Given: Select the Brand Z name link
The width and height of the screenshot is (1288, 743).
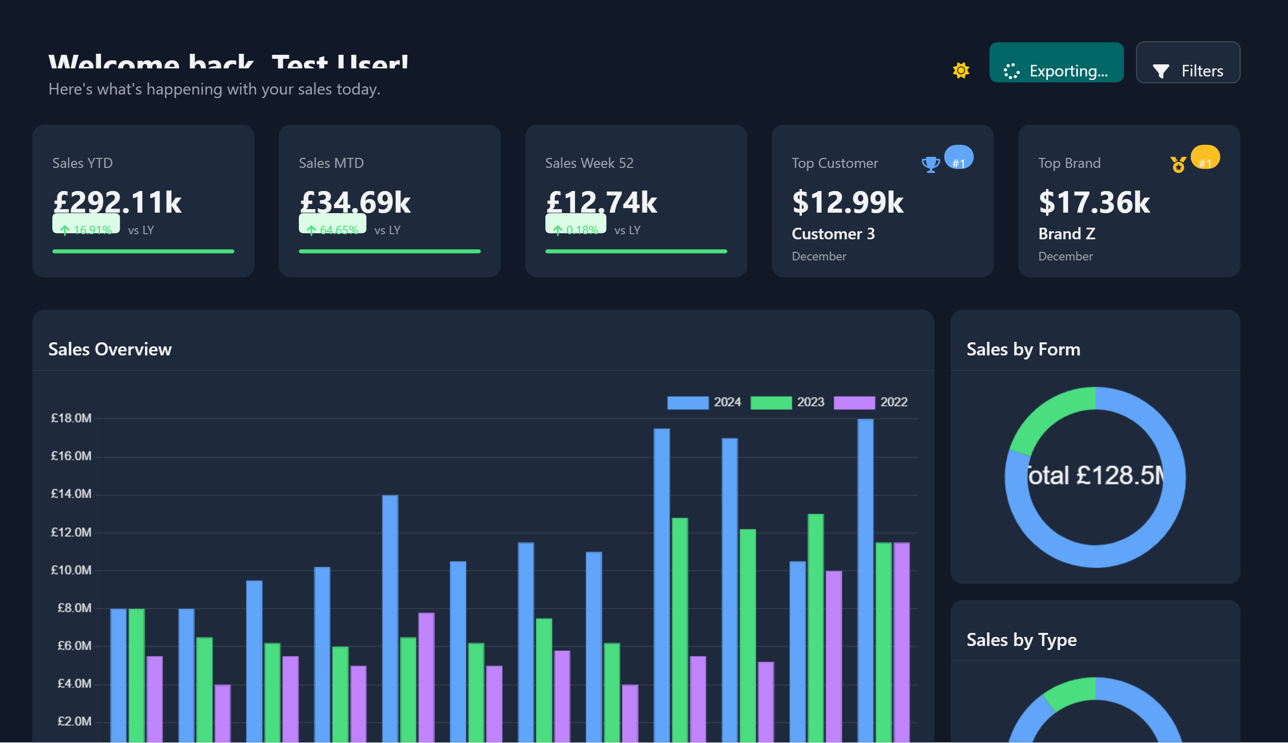Looking at the screenshot, I should (x=1066, y=234).
